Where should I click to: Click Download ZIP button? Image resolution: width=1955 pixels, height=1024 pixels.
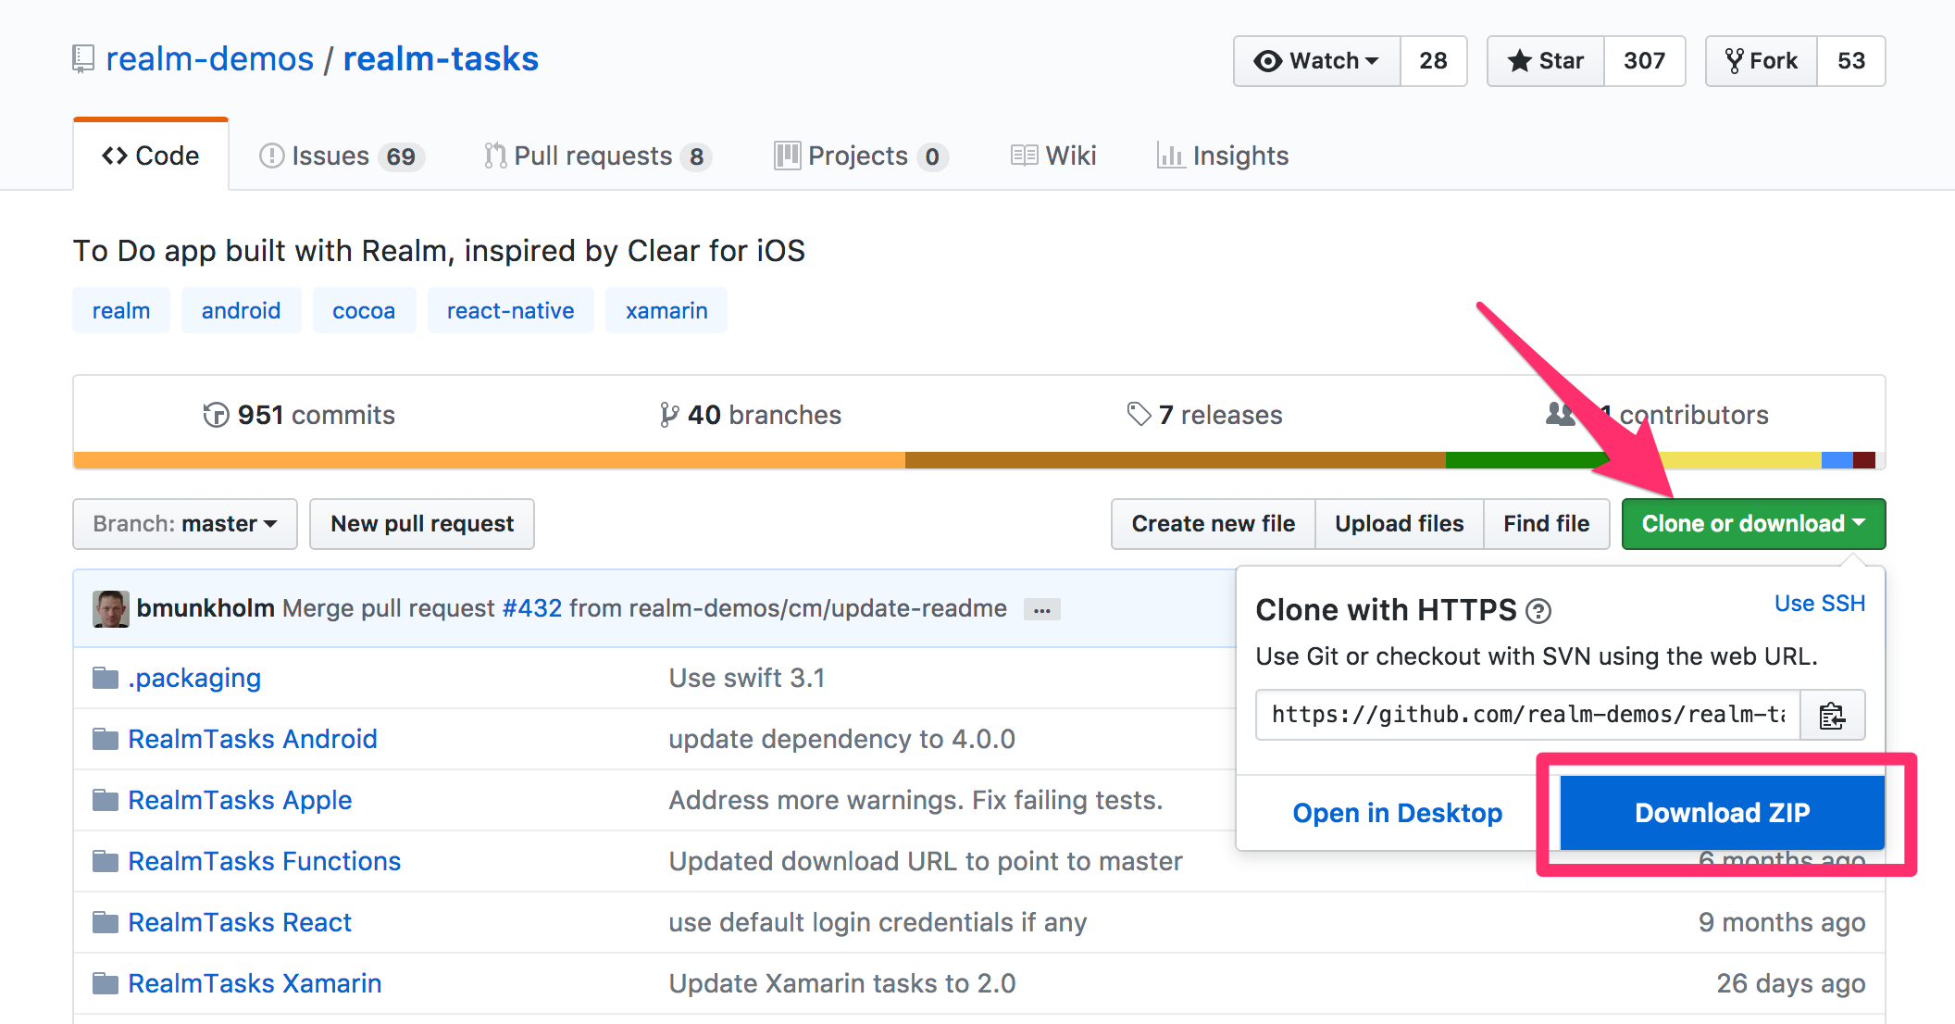pyautogui.click(x=1722, y=813)
